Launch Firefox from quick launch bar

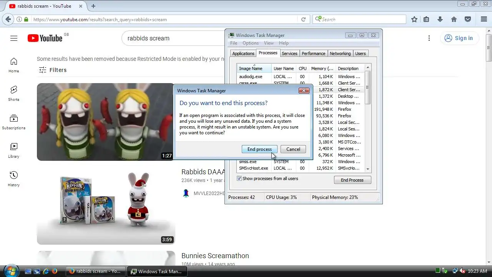point(55,271)
